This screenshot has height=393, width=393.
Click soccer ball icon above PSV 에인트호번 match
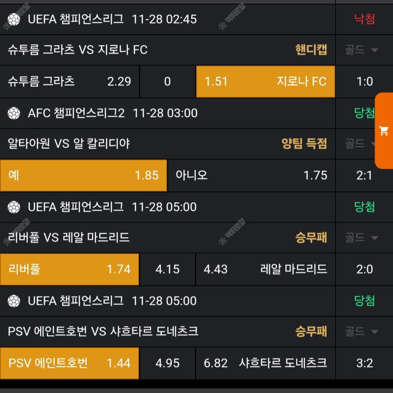pos(14,301)
